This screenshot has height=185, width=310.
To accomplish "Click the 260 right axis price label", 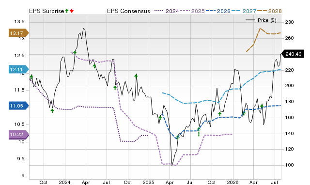I will pyautogui.click(x=290, y=38).
